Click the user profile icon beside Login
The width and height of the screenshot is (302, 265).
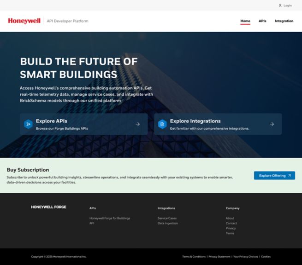pyautogui.click(x=280, y=6)
